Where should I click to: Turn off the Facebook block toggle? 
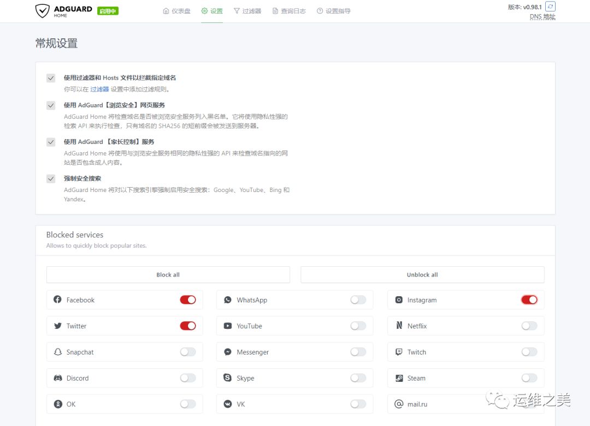[x=188, y=300]
